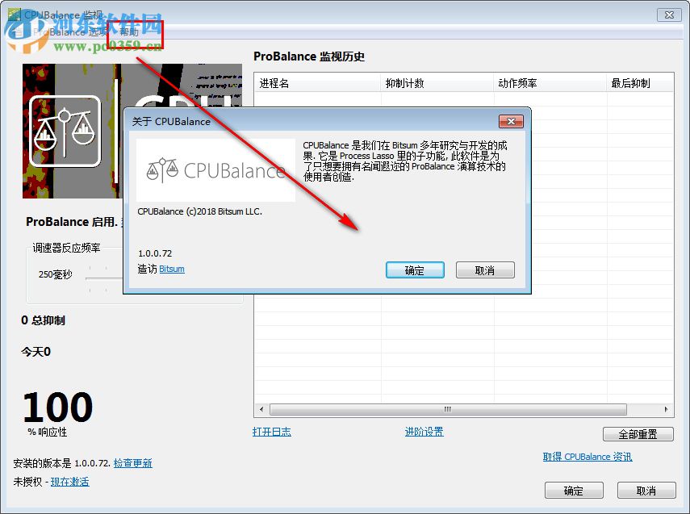Open the 帮助 menu

point(130,32)
